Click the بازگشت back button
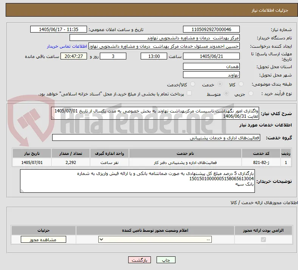Viewport: 298px width, 270px height. pyautogui.click(x=140, y=260)
